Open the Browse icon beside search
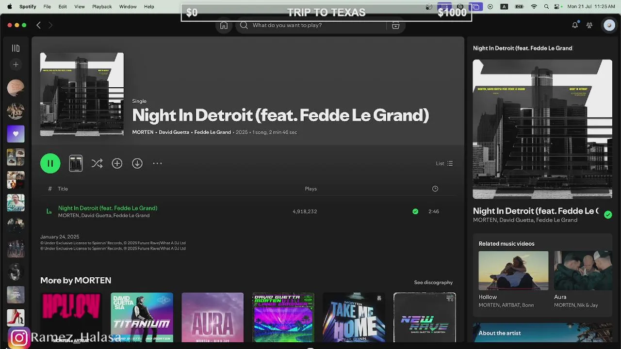The width and height of the screenshot is (621, 349). coord(396,25)
